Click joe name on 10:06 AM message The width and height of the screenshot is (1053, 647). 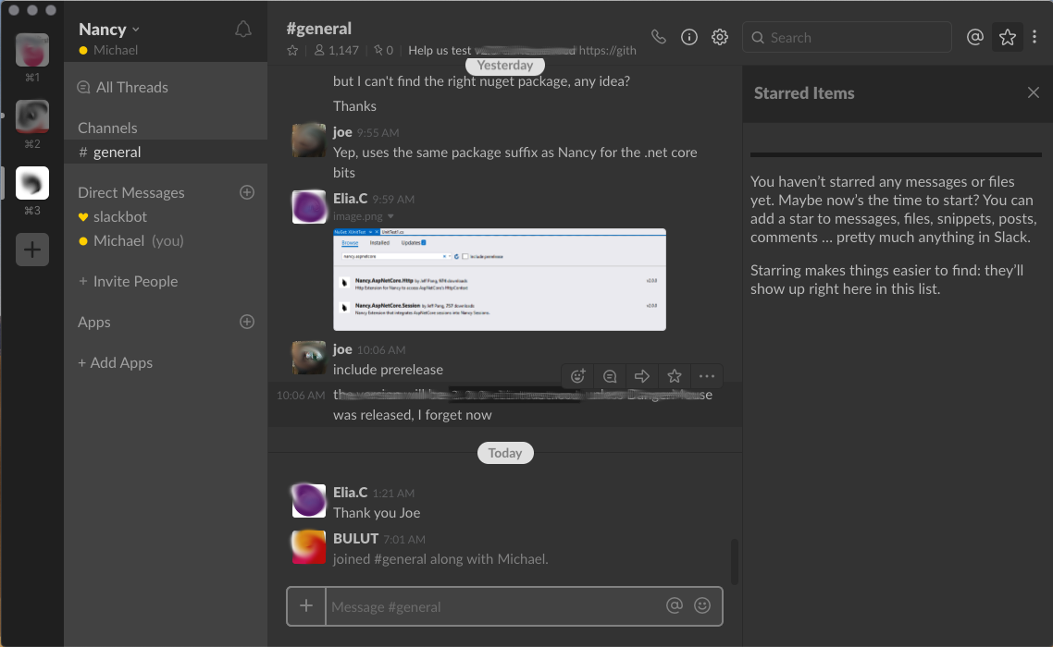pyautogui.click(x=342, y=349)
